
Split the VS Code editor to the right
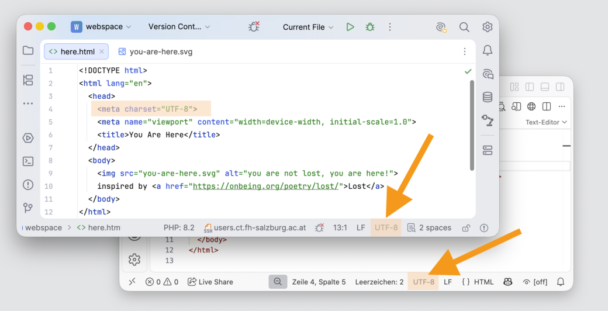pos(547,106)
